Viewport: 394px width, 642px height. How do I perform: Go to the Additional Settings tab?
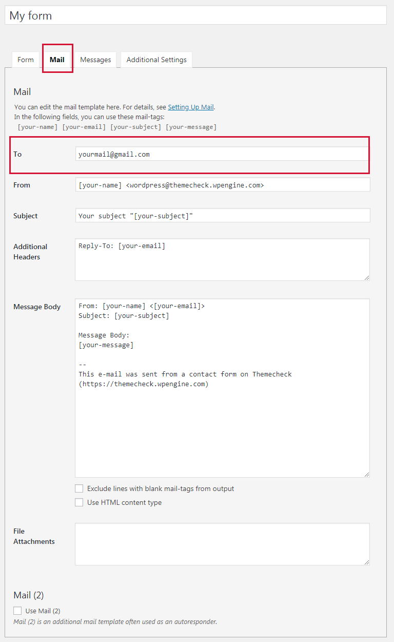[x=156, y=60]
